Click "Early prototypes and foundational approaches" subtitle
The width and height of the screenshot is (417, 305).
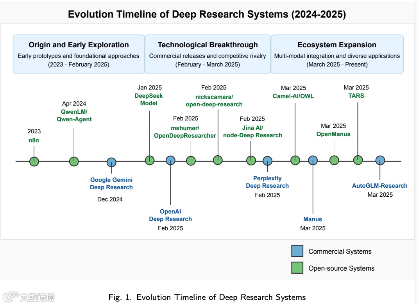(x=79, y=56)
